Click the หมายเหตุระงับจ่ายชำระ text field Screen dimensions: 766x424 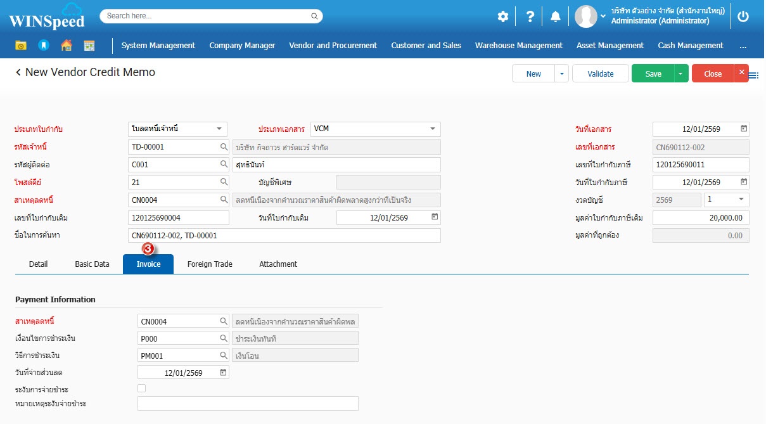248,404
